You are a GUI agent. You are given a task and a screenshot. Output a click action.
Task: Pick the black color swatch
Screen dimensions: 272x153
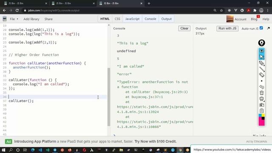[263, 118]
